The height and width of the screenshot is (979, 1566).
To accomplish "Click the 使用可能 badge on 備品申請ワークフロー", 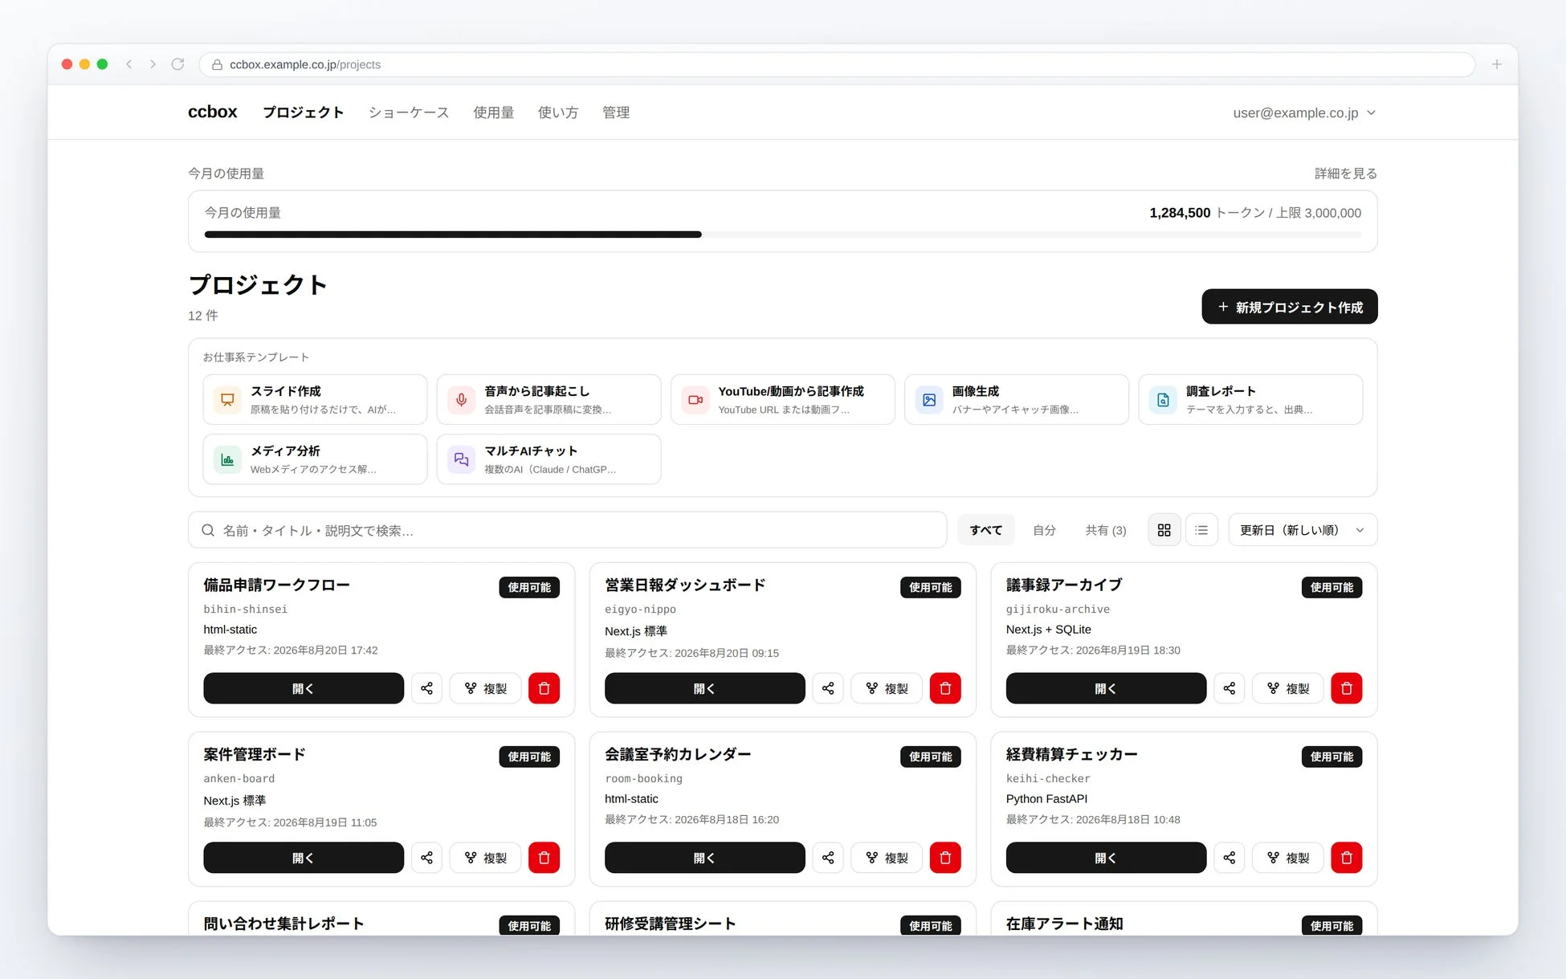I will pos(529,587).
